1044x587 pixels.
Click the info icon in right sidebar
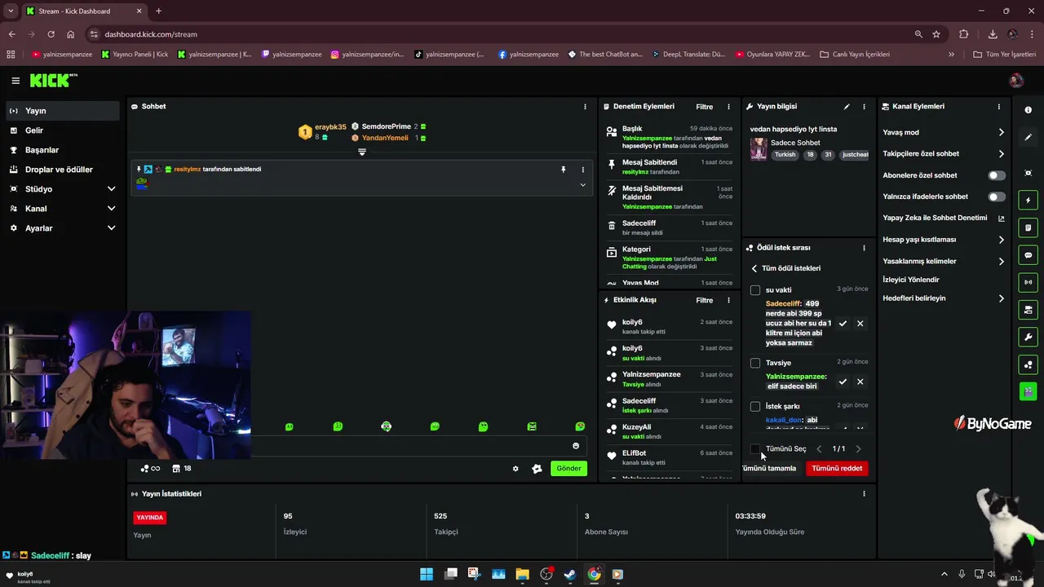1028,110
